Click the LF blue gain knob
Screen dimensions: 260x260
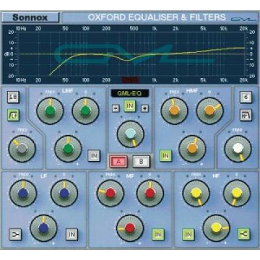[x=44, y=228]
